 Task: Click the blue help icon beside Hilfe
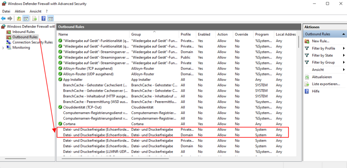coord(307,91)
